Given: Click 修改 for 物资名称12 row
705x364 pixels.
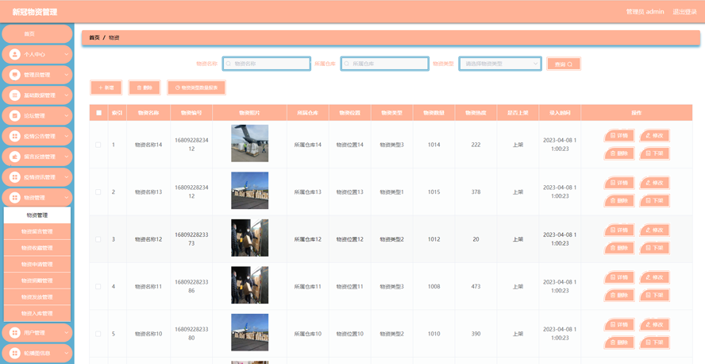Looking at the screenshot, I should 655,230.
